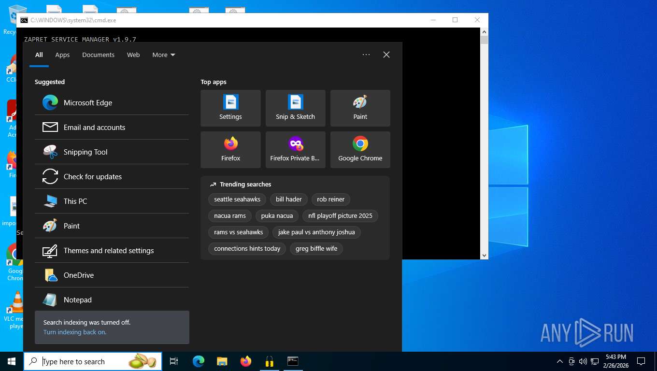657x371 pixels.
Task: Select Check for updates suggestion
Action: (x=112, y=176)
